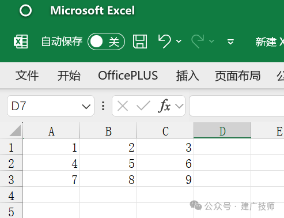Image resolution: width=284 pixels, height=218 pixels.
Task: Open Customize Quick Access Toolbar dropdown
Action: tap(230, 42)
